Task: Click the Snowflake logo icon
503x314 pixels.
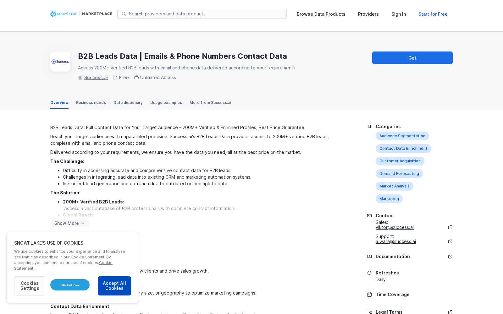Action: pos(53,14)
